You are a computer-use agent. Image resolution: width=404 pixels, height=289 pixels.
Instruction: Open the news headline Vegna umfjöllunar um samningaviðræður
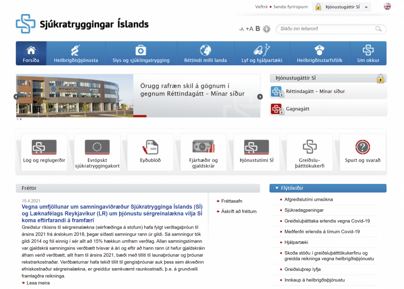(112, 214)
